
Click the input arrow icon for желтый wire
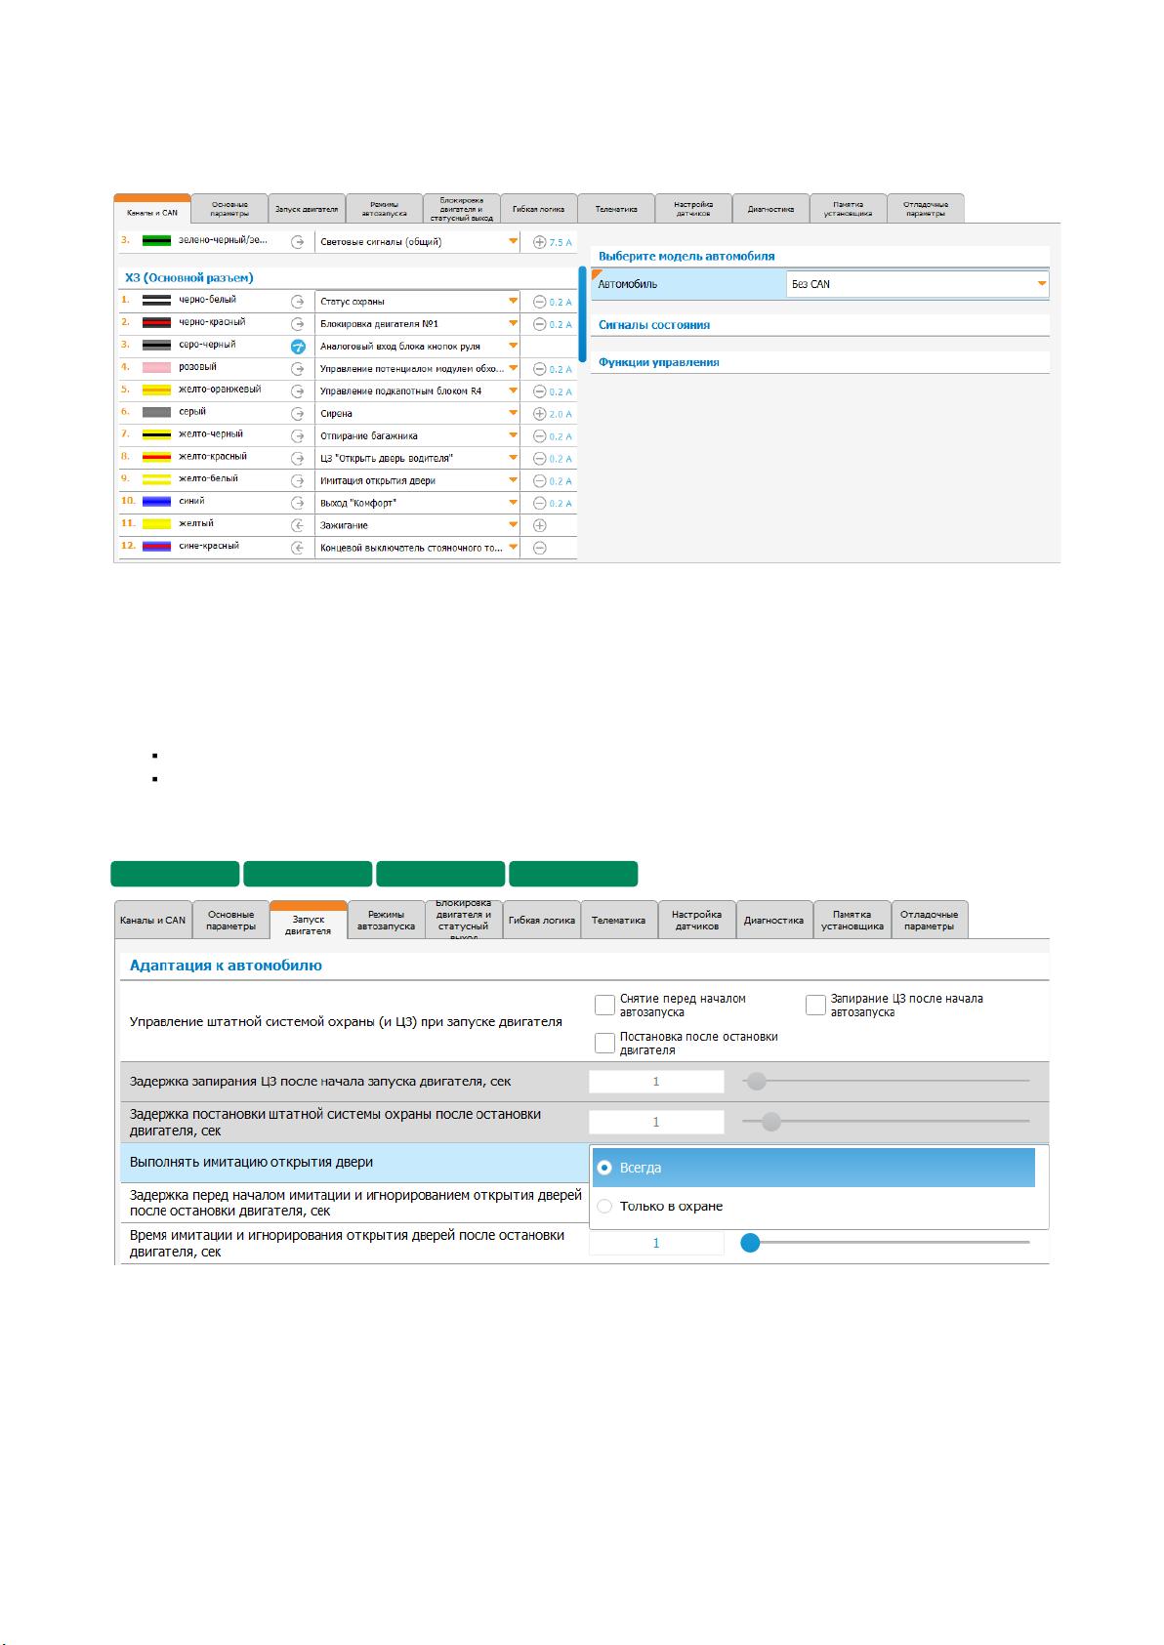[298, 525]
